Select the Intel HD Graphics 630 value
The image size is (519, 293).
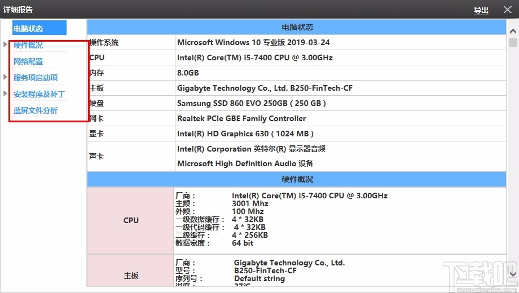coord(245,134)
